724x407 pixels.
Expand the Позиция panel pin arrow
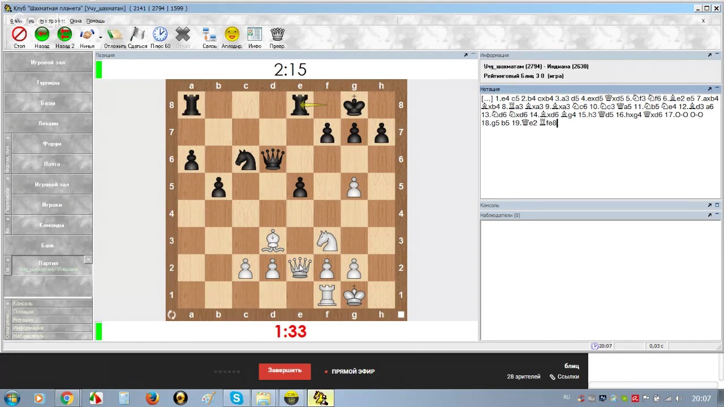click(x=466, y=55)
